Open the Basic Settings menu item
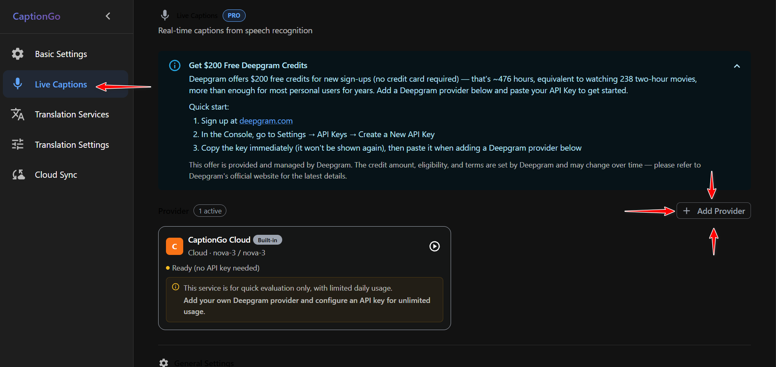776x367 pixels. pyautogui.click(x=66, y=54)
